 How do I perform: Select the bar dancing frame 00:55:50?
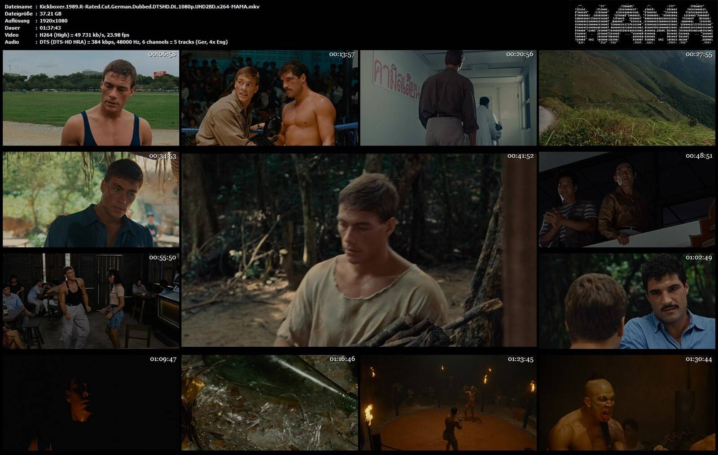coord(91,301)
